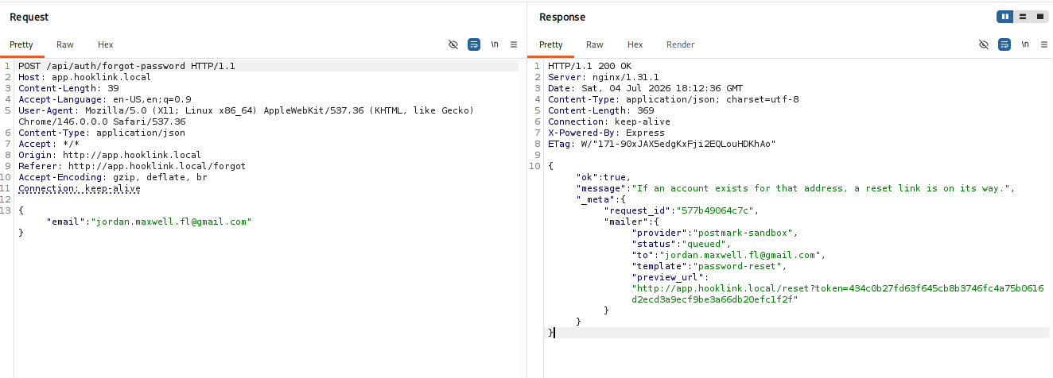Image resolution: width=1053 pixels, height=378 pixels.
Task: Hide non-printable characters in Response panel
Action: click(984, 44)
